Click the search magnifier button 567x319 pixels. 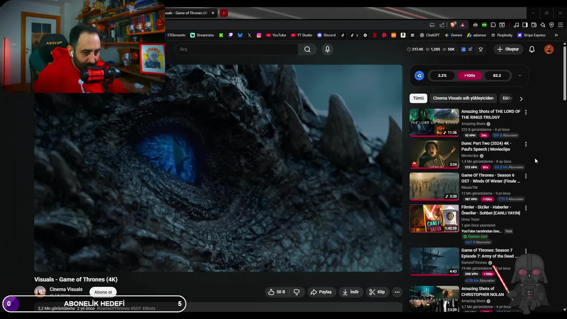307,49
